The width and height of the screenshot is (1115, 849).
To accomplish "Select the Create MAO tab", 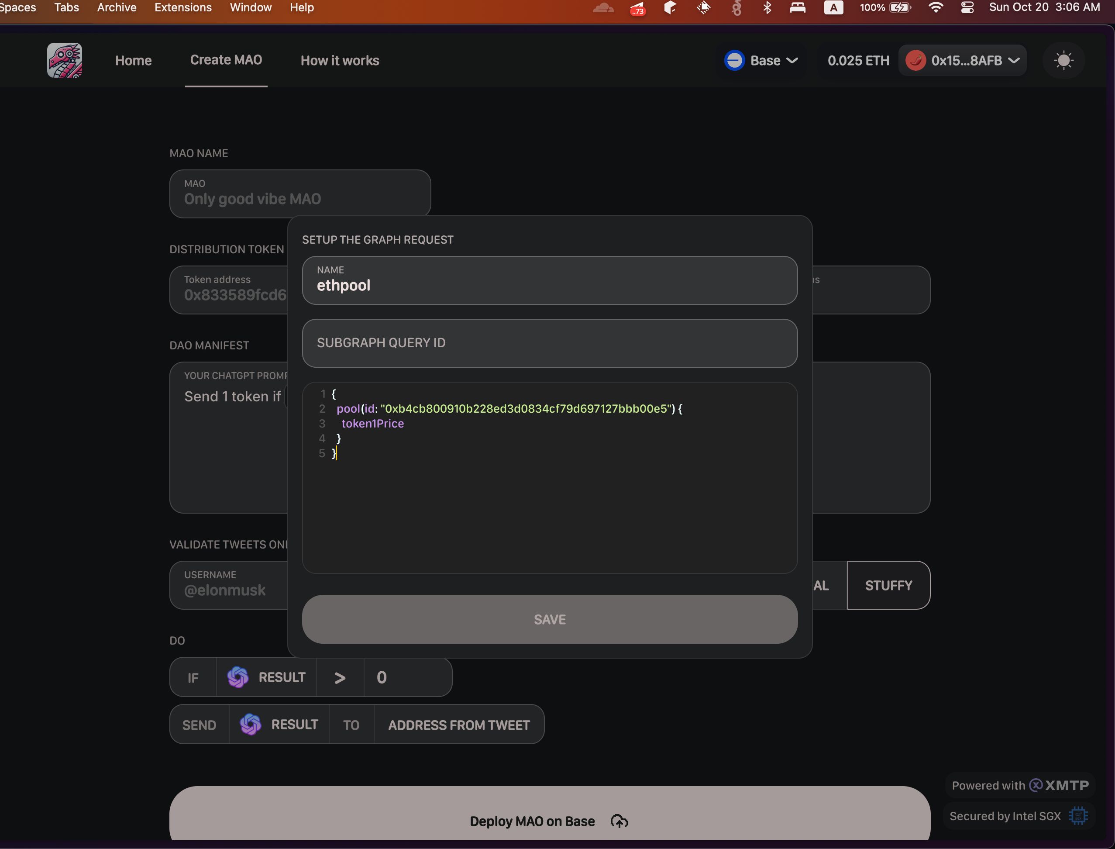I will (226, 60).
